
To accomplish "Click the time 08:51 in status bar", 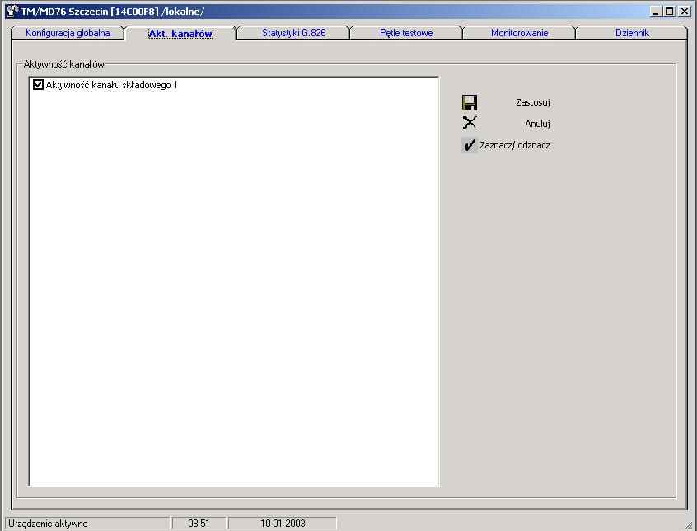I will coord(199,524).
